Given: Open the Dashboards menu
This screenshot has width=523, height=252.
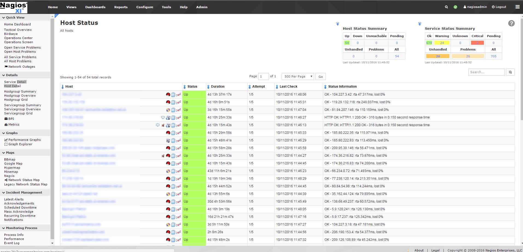Looking at the screenshot, I should click(95, 7).
